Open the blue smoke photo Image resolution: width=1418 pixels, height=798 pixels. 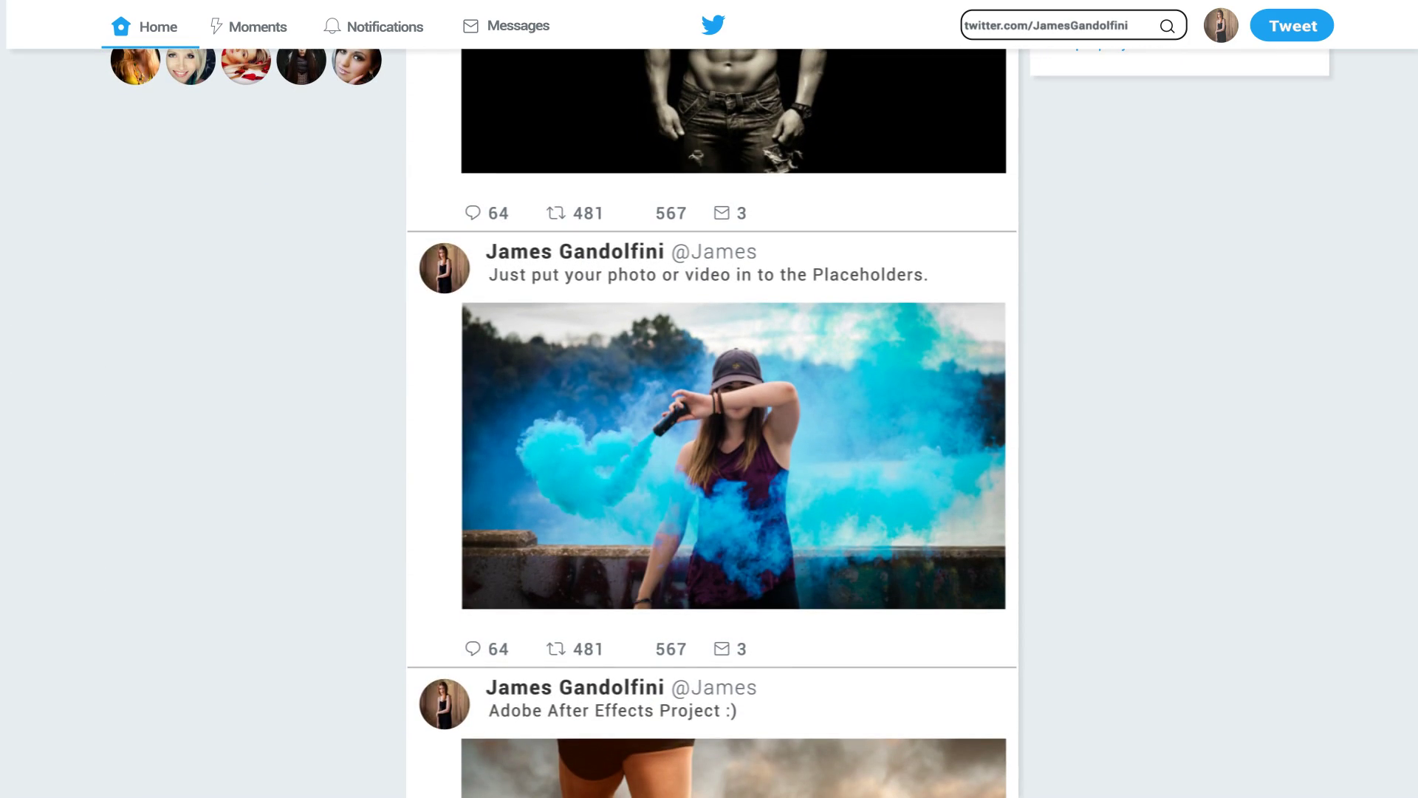click(733, 456)
